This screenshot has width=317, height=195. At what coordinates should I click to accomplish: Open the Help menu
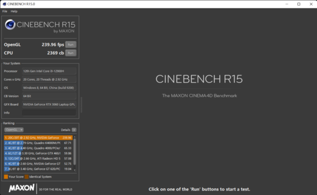[14, 11]
